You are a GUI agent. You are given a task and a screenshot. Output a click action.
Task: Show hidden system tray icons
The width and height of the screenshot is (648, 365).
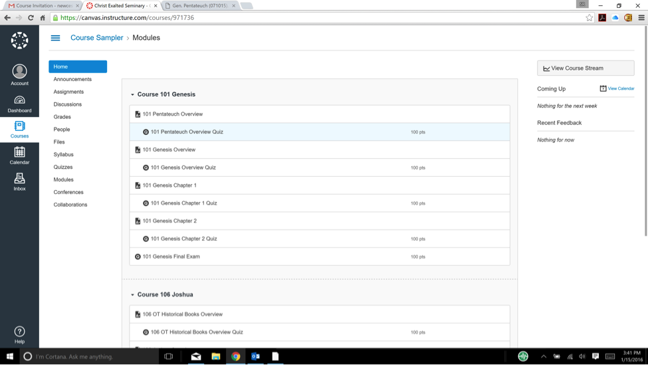544,356
